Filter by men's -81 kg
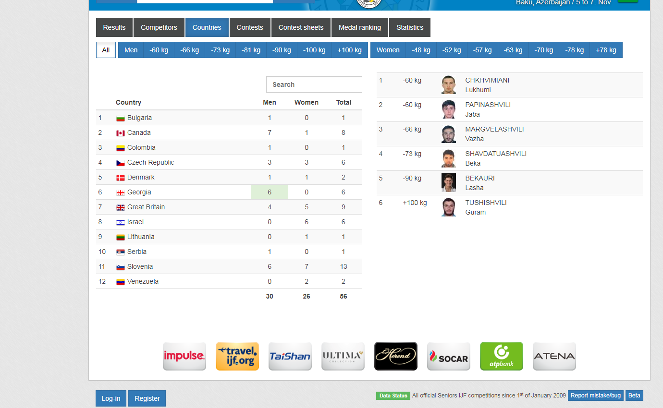663x408 pixels. (x=251, y=50)
